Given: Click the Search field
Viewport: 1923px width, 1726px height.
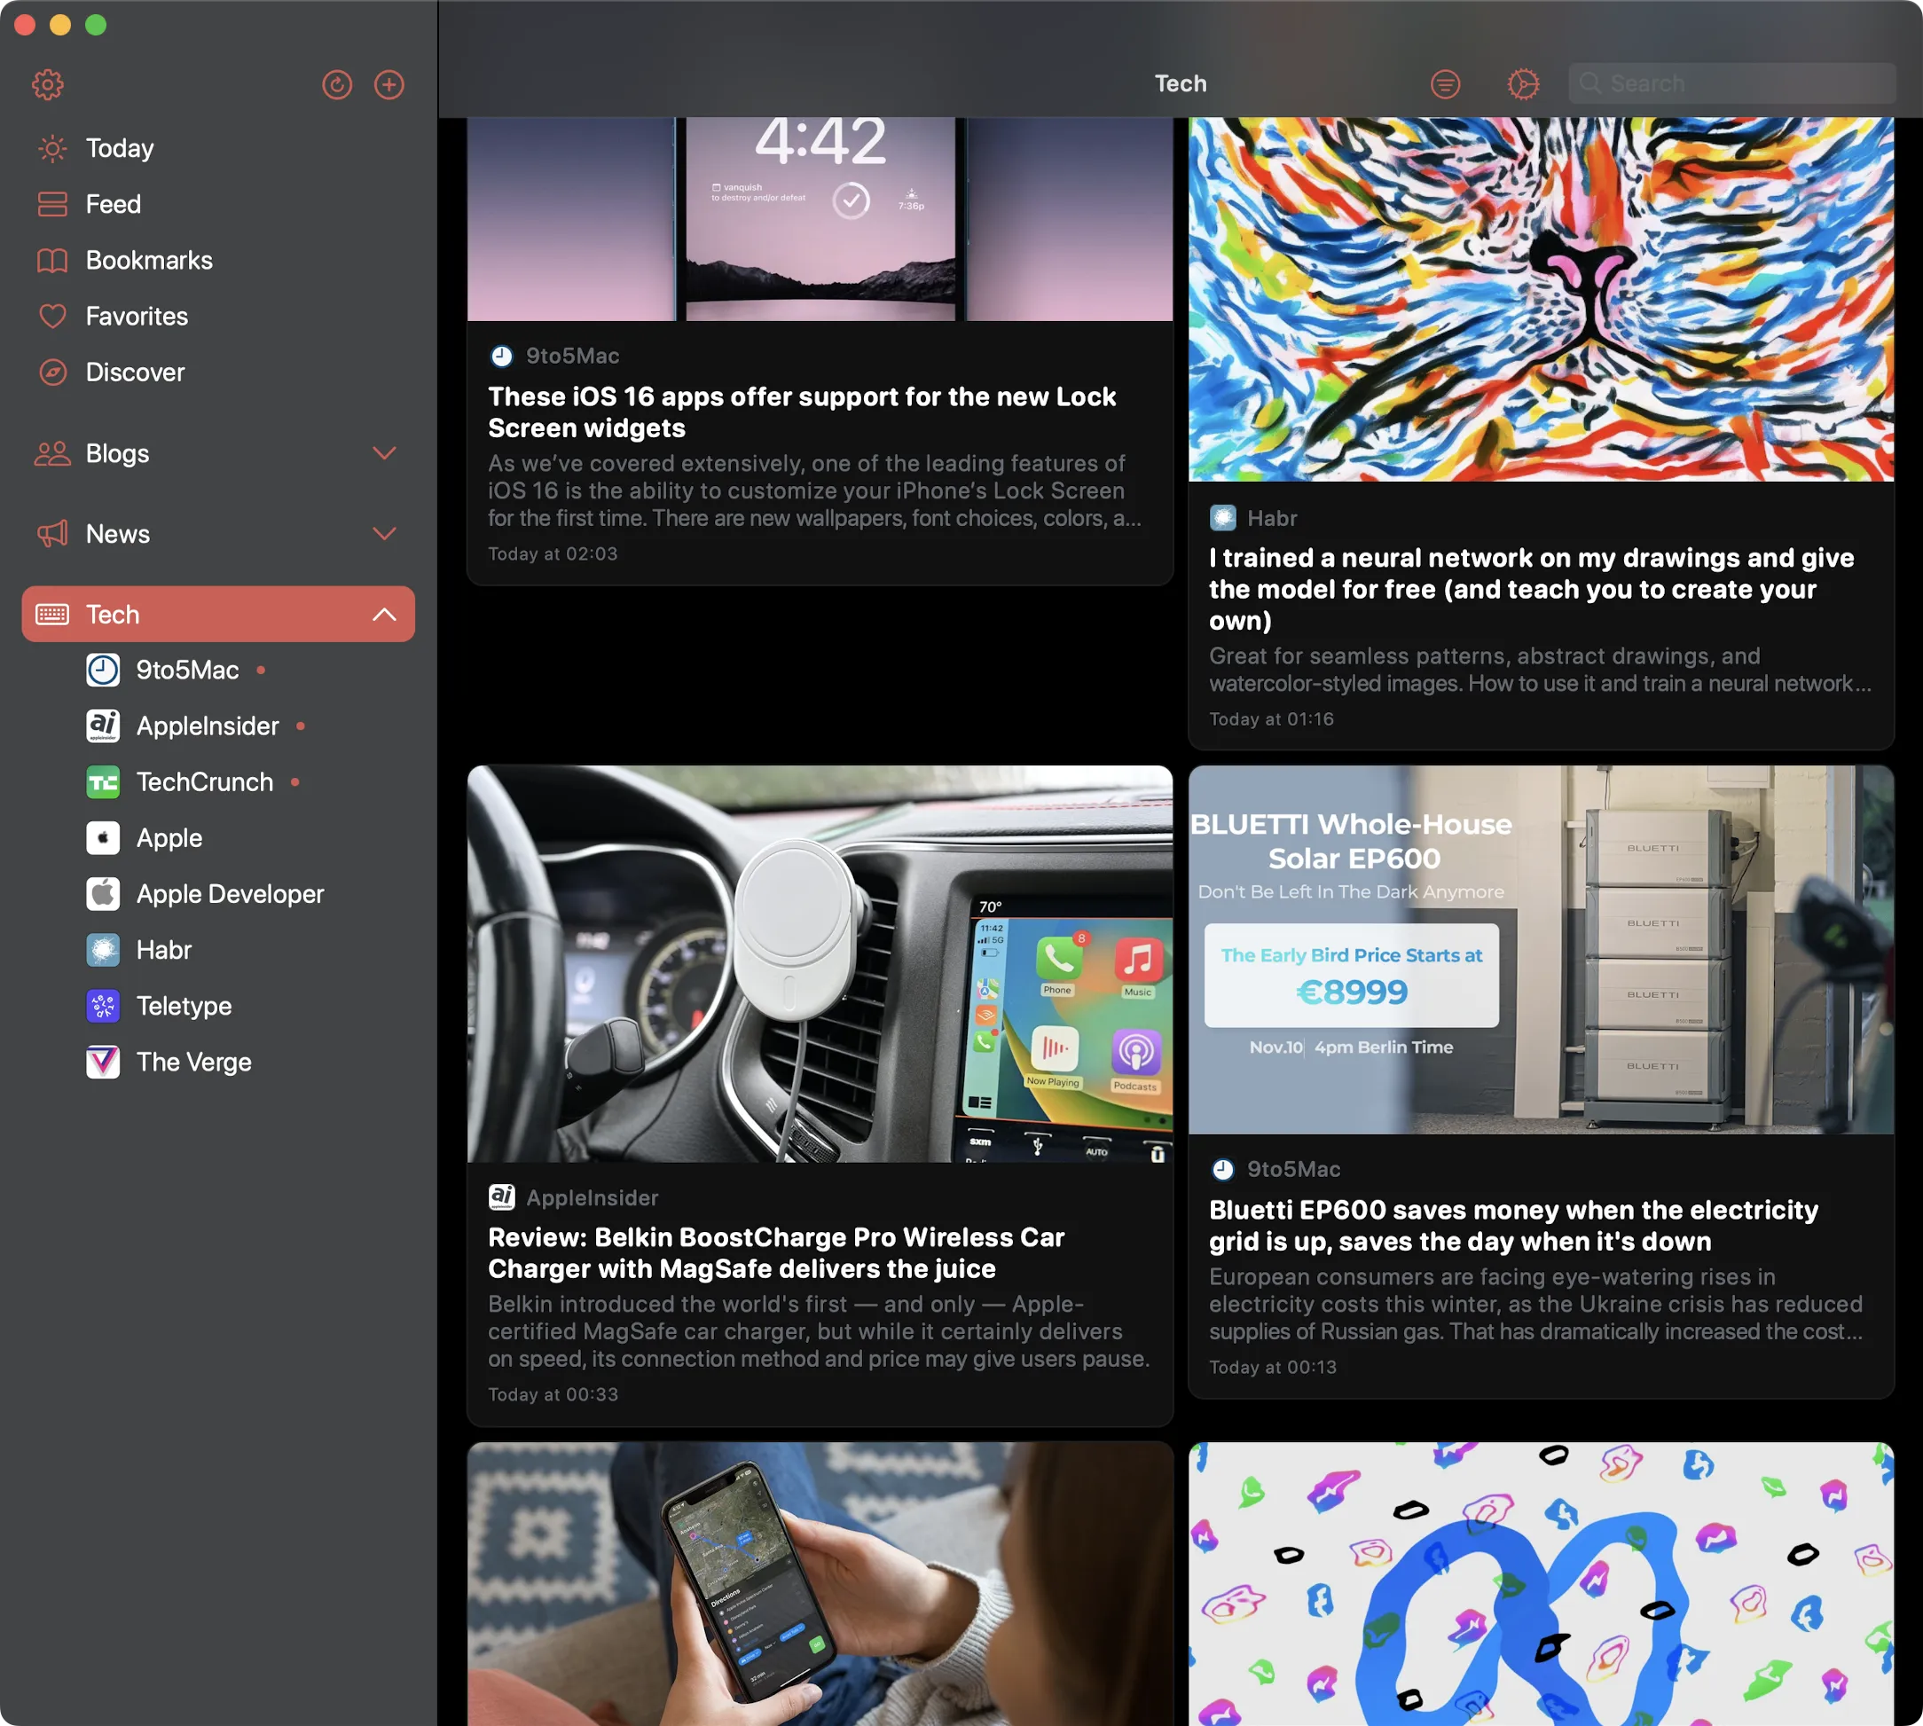Looking at the screenshot, I should coord(1731,83).
